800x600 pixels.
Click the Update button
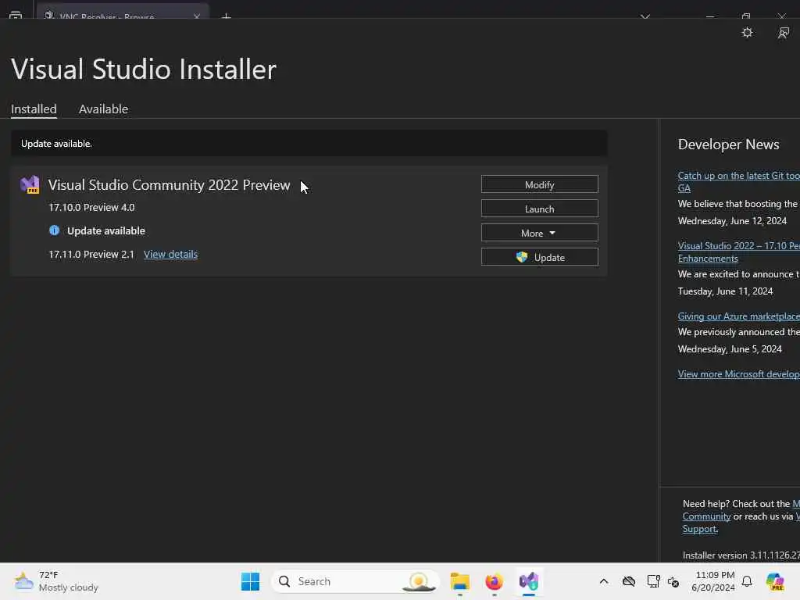point(539,256)
